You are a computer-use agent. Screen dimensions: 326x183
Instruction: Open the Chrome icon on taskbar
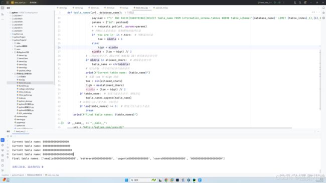tap(166, 180)
